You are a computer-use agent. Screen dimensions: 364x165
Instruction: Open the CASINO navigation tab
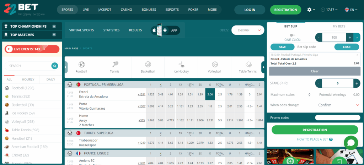126,10
